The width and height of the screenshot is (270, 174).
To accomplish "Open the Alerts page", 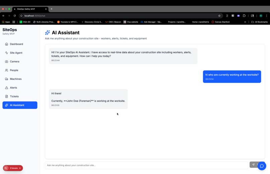I will (20, 88).
